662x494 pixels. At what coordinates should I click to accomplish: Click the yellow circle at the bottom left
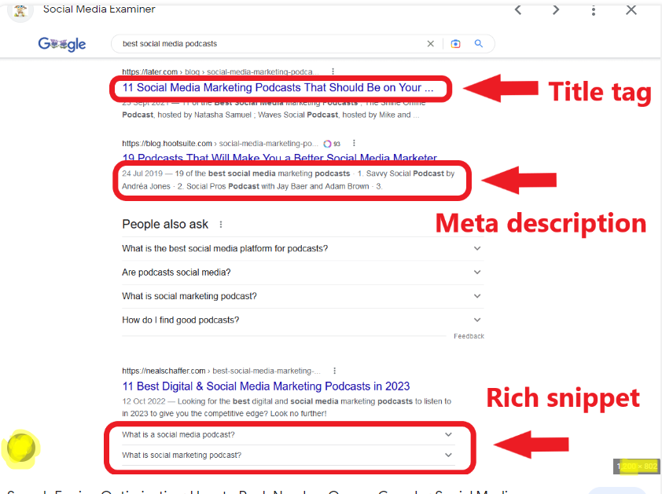pyautogui.click(x=20, y=448)
